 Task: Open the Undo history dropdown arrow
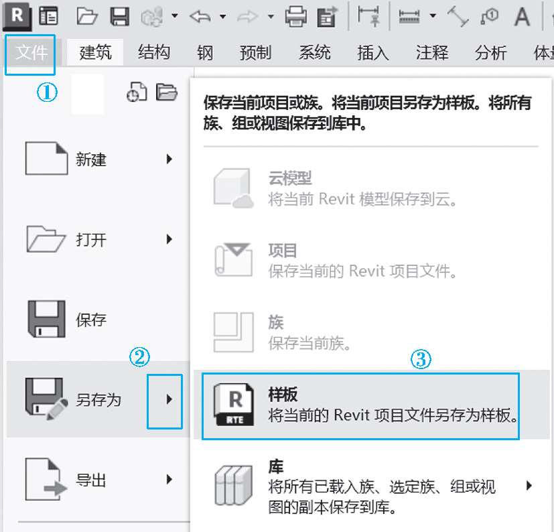[223, 16]
